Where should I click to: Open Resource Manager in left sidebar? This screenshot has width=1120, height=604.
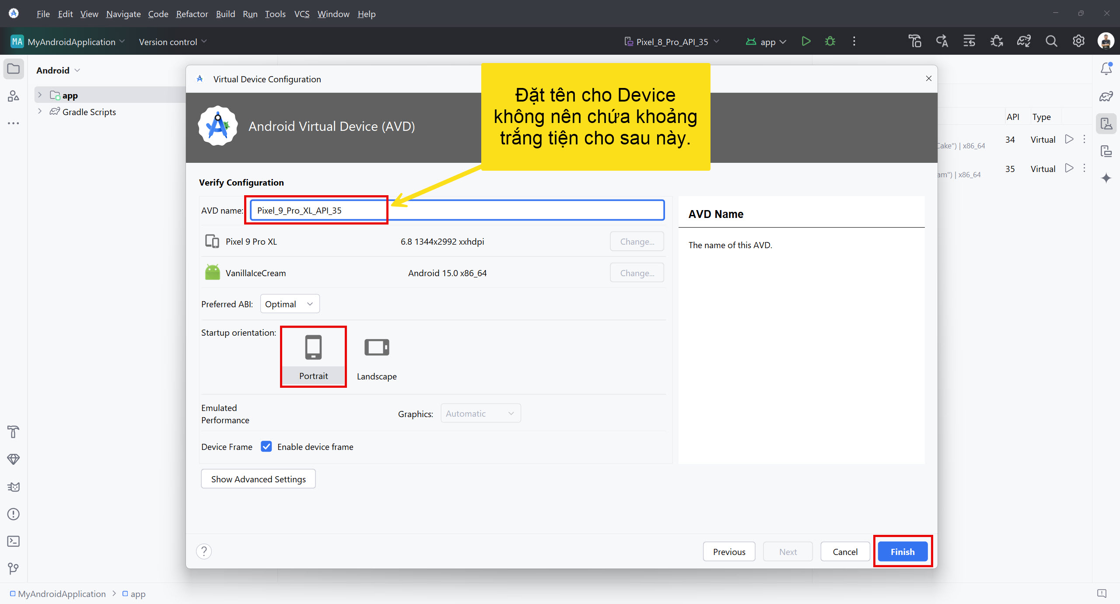pos(14,96)
